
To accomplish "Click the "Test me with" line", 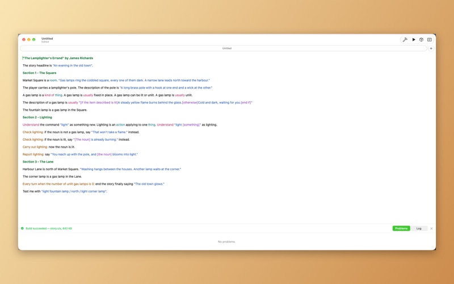I will (x=65, y=191).
